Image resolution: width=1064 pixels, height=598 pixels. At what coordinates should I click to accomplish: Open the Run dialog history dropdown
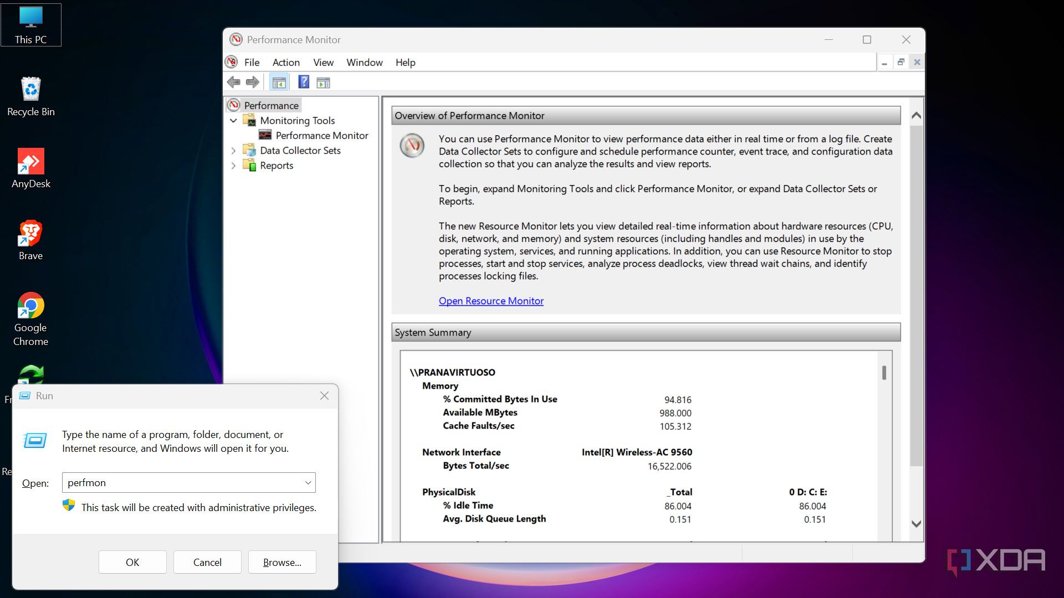[x=308, y=483]
